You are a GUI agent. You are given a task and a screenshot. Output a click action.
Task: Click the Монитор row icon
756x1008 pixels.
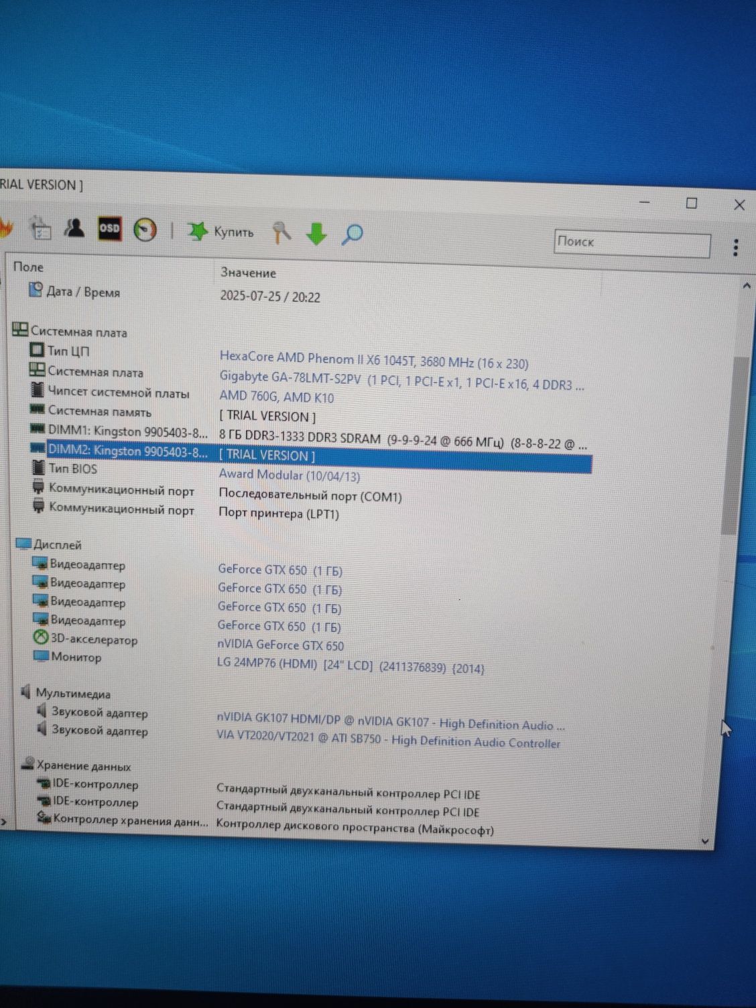(x=41, y=655)
